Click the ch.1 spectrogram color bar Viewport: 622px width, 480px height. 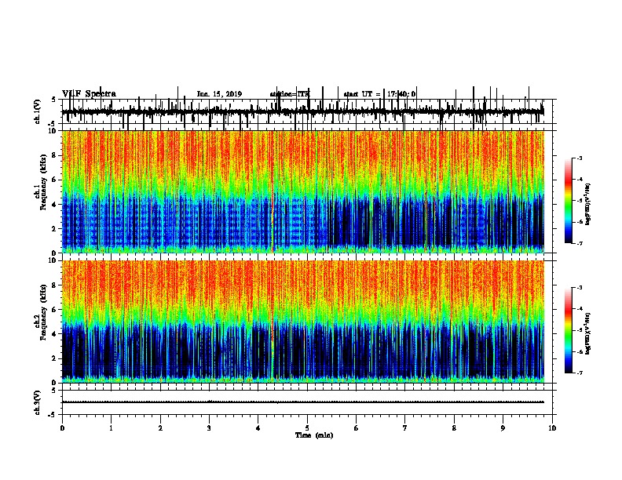pyautogui.click(x=569, y=201)
